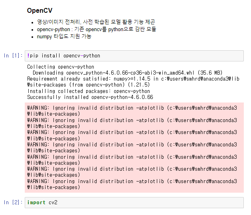
Task: Click the word 'import' in cell 2
Action: 36,203
